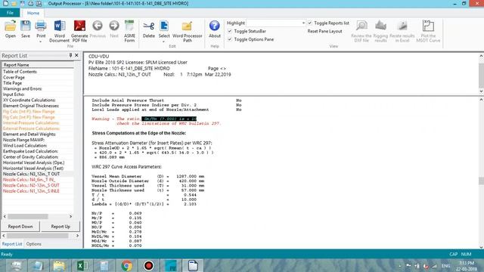
Task: Open Rigging results
Action: (x=380, y=31)
